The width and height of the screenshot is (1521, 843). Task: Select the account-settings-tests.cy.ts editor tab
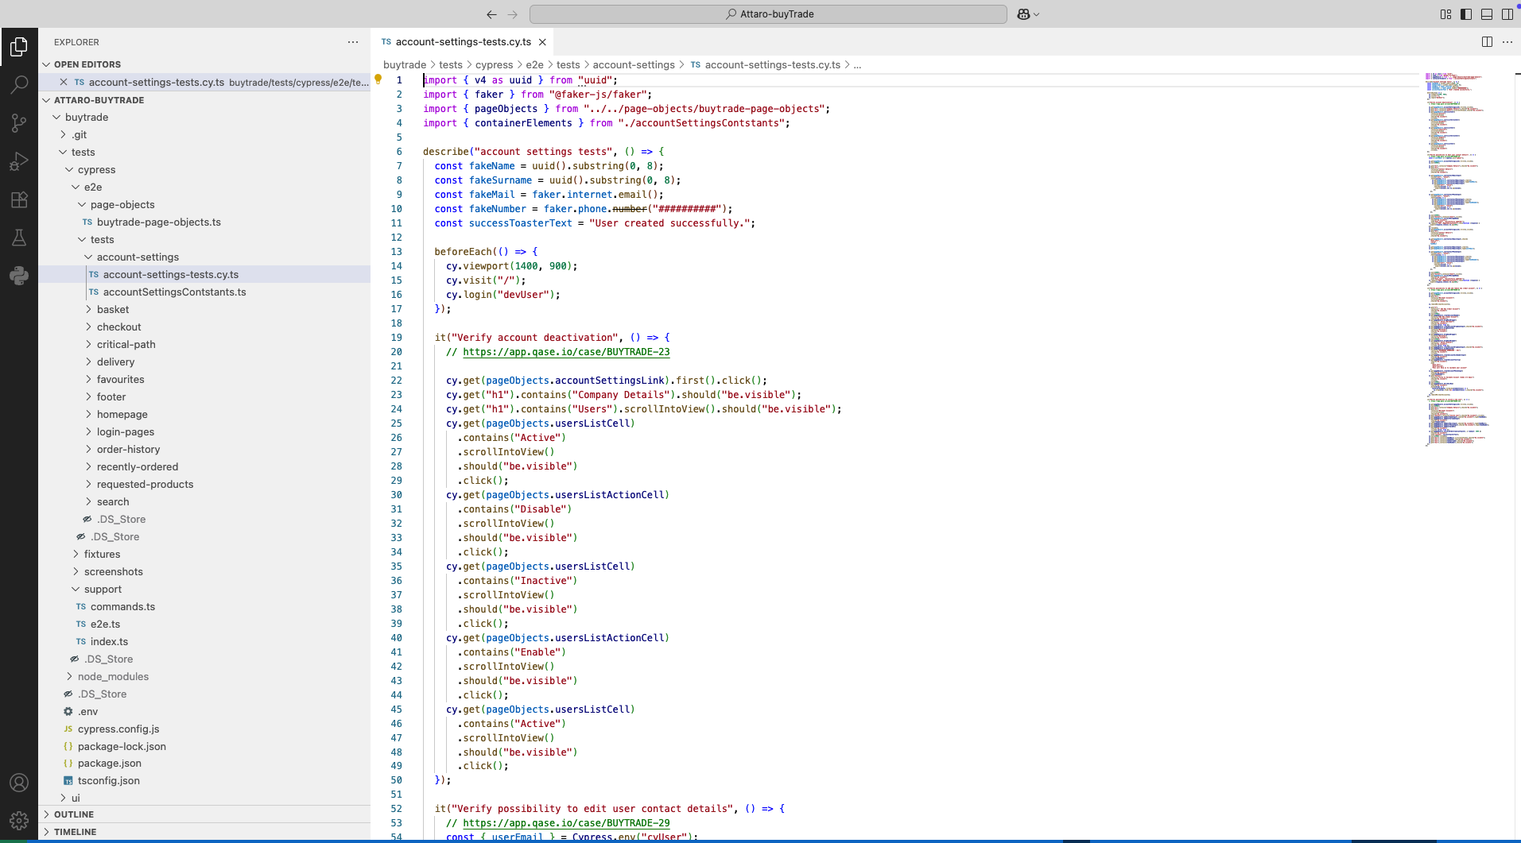point(463,42)
